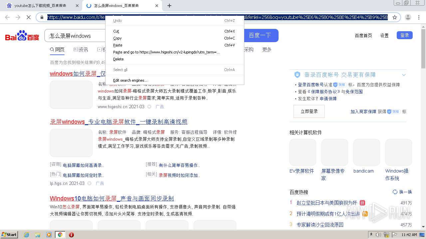Open the 申请保障 link
The height and width of the screenshot is (239, 426).
[328, 99]
